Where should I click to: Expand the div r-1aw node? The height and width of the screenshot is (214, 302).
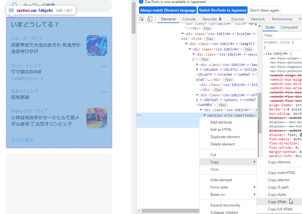pos(197,64)
